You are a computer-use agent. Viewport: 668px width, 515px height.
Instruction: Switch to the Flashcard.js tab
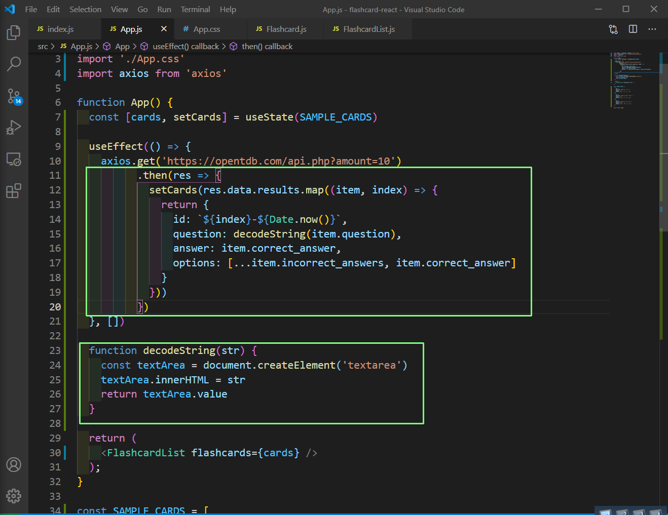coord(286,29)
